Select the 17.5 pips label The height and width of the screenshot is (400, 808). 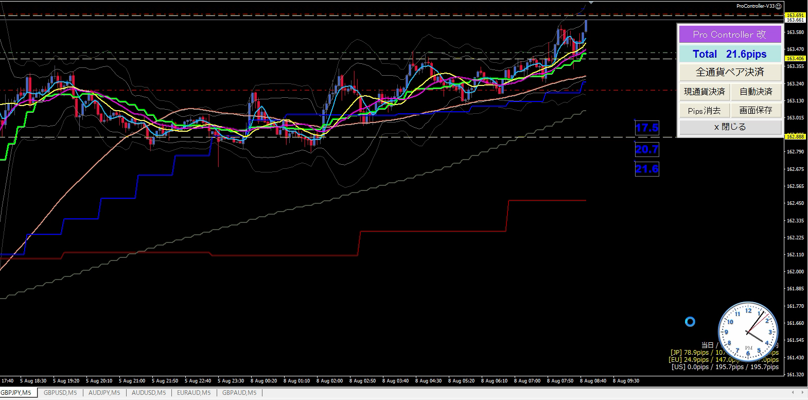coord(647,128)
